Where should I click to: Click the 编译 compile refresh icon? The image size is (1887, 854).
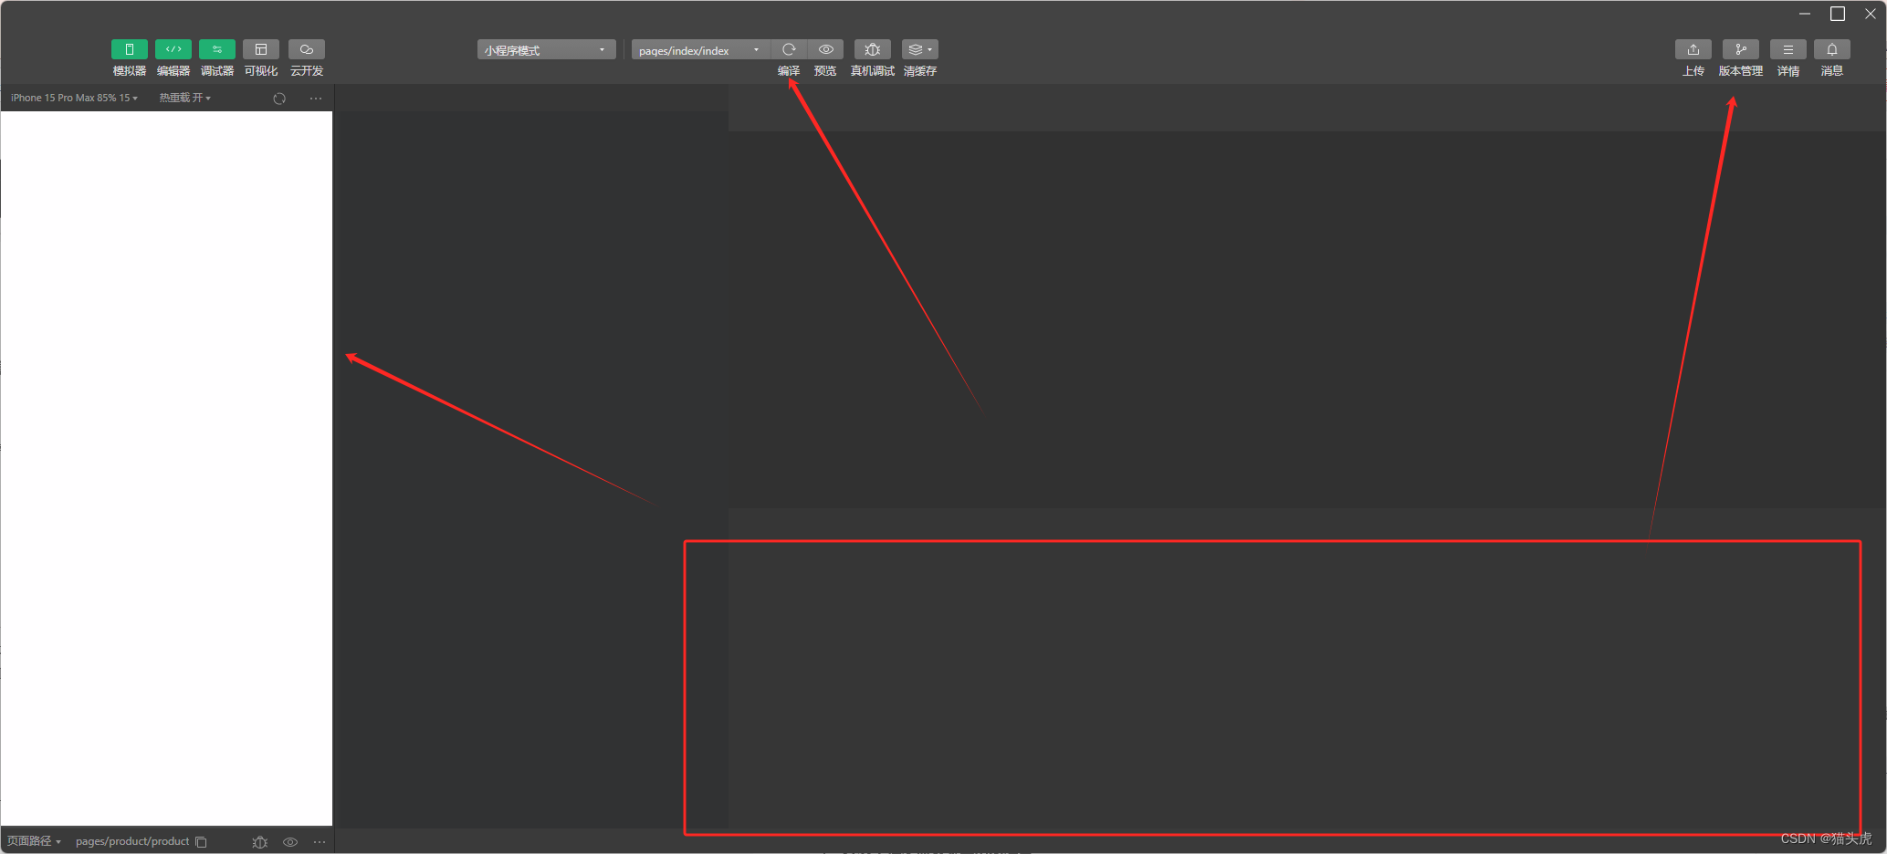pos(789,49)
